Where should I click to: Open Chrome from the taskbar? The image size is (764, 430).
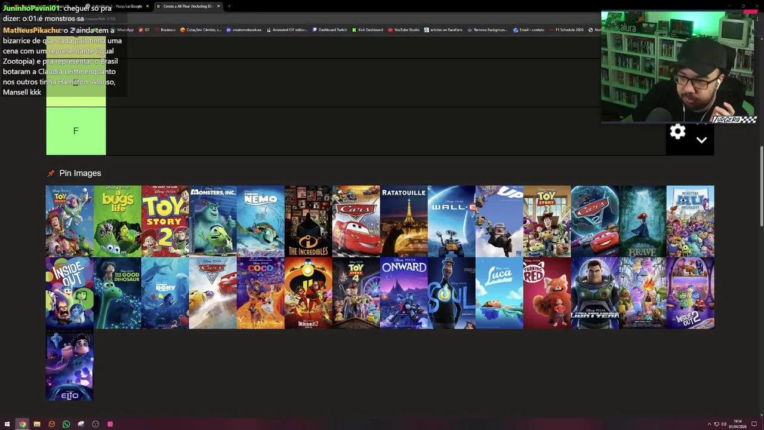pos(22,424)
